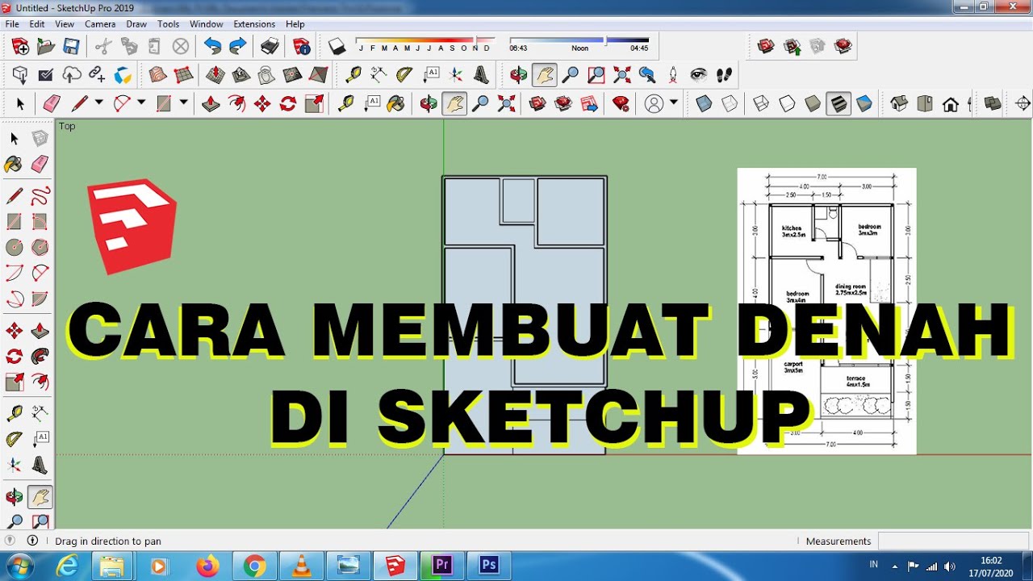Open VLC media player from the taskbar
1033x581 pixels.
point(302,566)
